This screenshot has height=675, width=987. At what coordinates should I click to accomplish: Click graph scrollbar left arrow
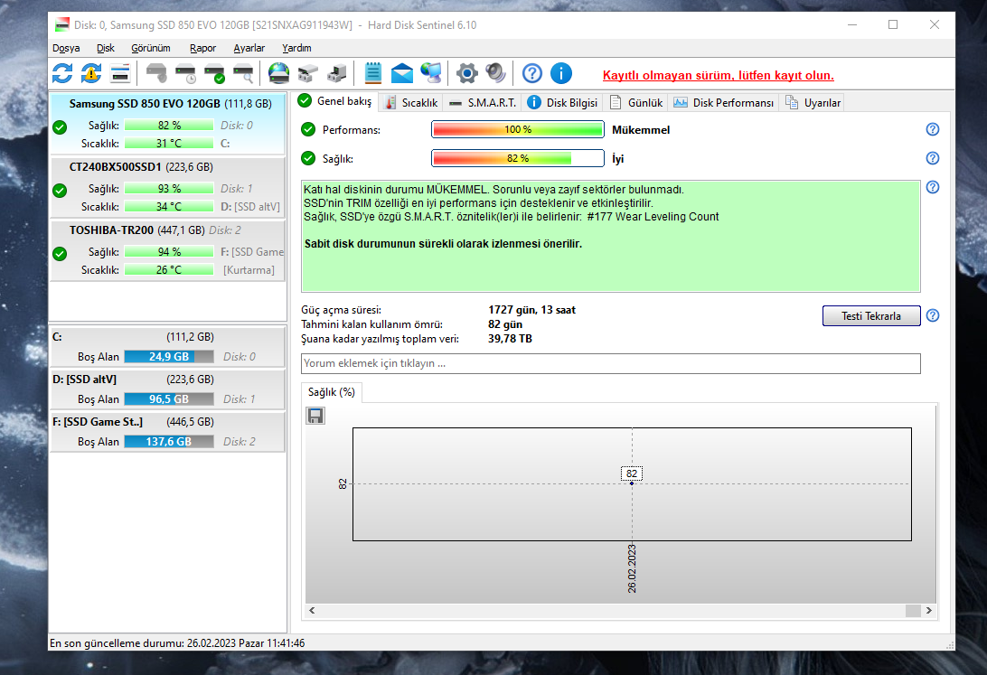(312, 610)
